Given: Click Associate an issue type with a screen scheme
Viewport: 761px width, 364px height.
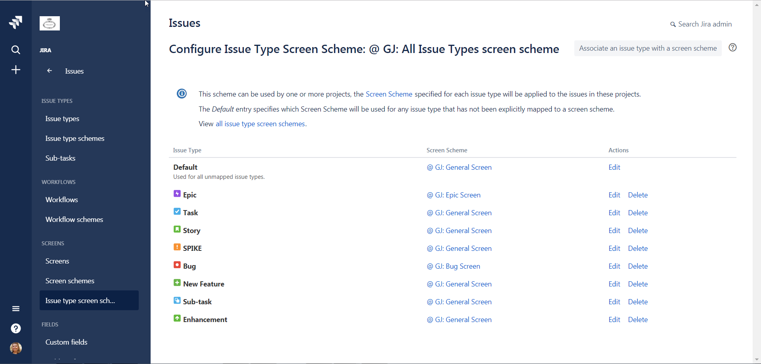Looking at the screenshot, I should click(647, 48).
